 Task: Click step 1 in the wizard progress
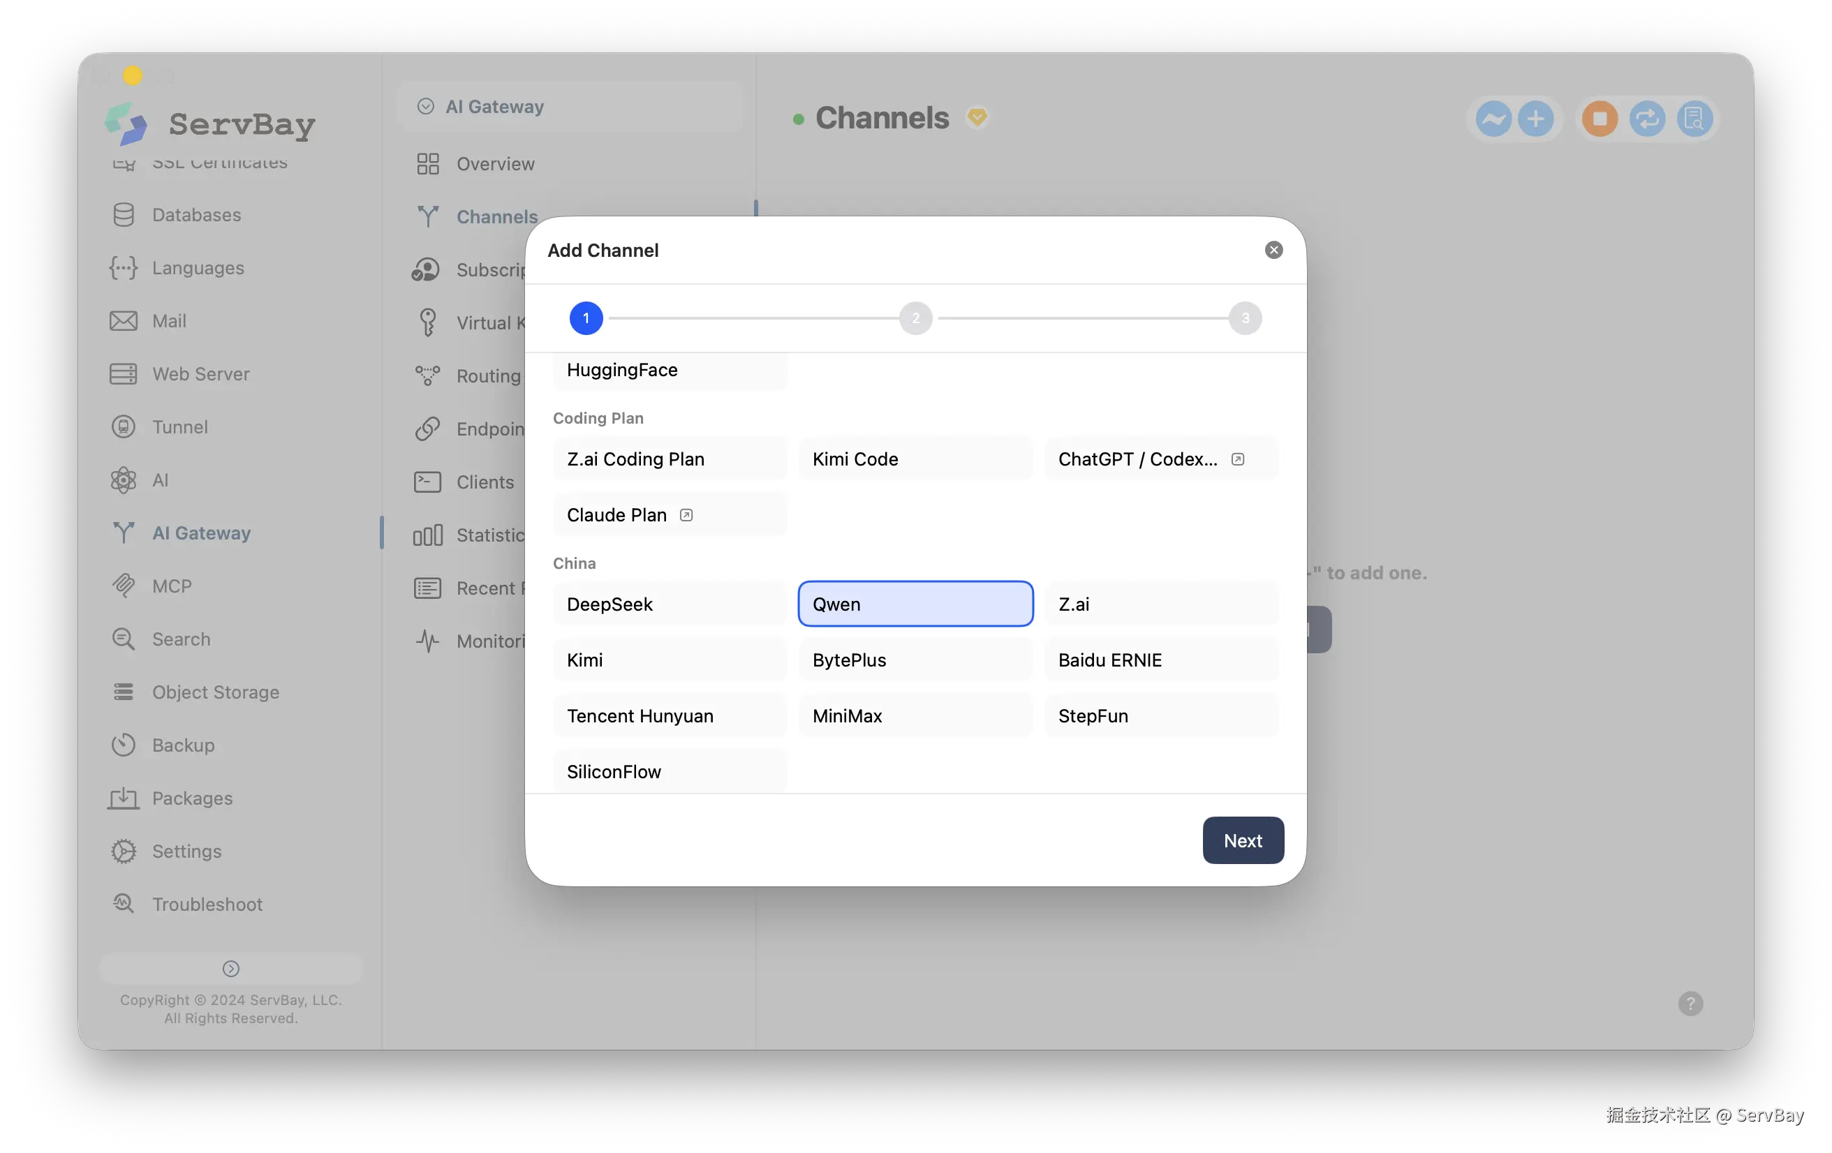[586, 318]
